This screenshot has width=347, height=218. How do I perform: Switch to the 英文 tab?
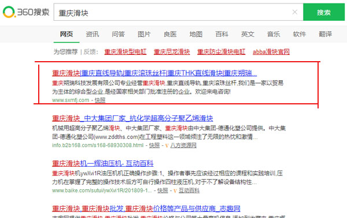click(x=248, y=34)
